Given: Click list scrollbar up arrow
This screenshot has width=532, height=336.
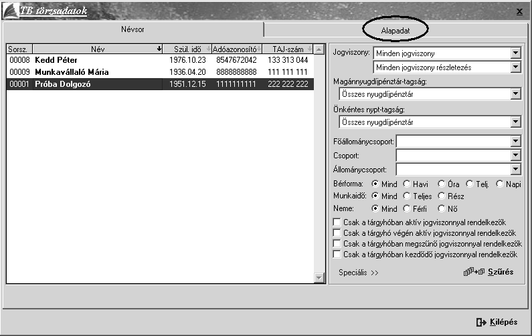Looking at the screenshot, I should [319, 49].
